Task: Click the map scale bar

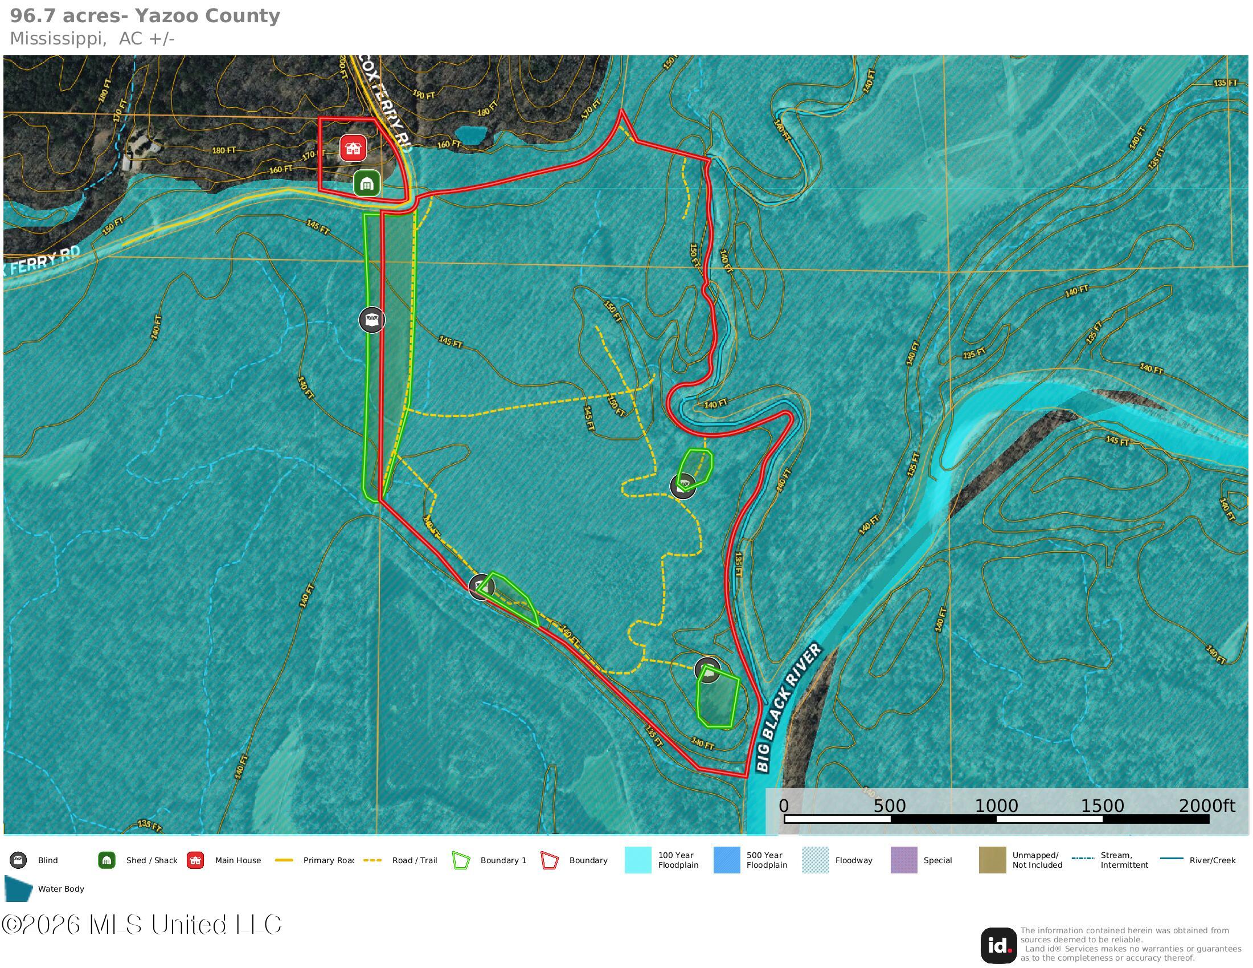Action: tap(997, 819)
